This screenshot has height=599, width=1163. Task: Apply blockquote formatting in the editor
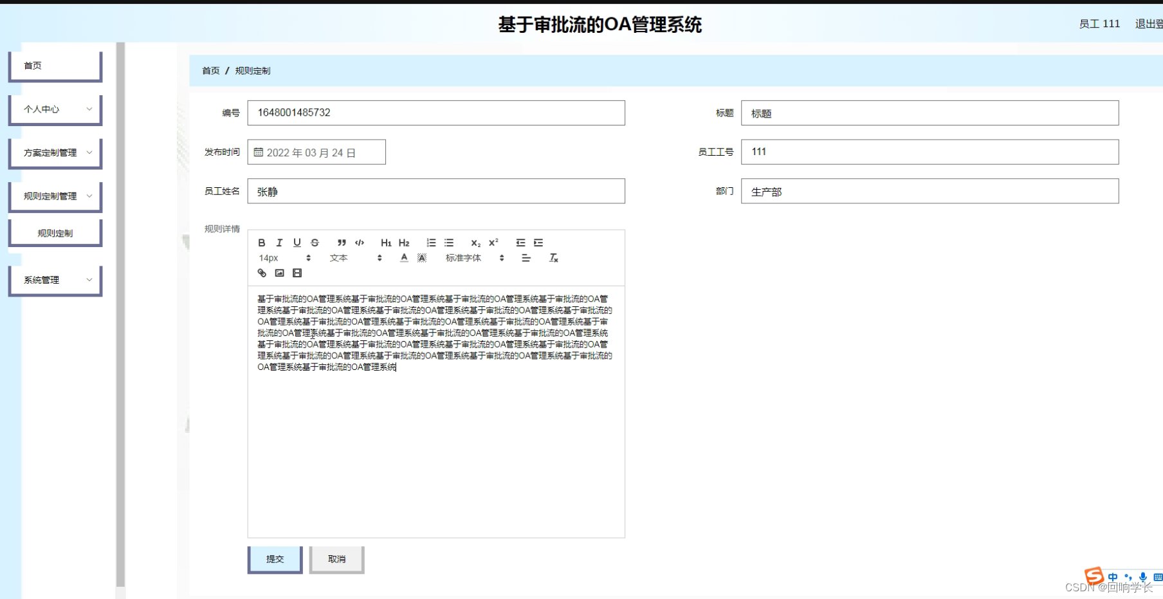(342, 243)
